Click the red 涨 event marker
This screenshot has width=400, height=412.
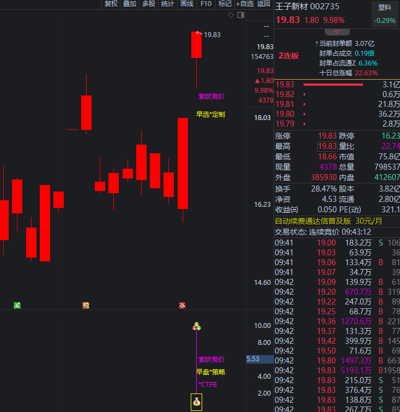[182, 305]
